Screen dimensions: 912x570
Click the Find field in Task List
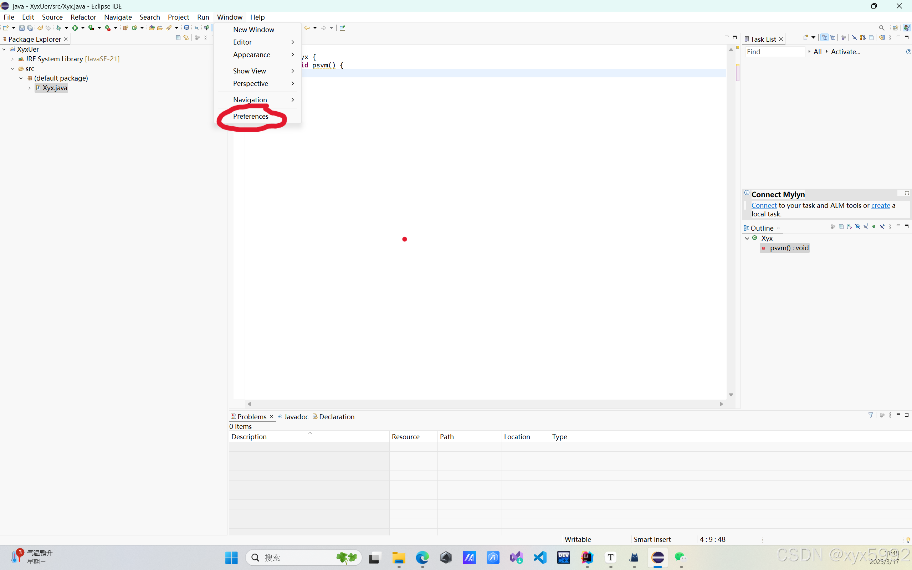tap(774, 52)
